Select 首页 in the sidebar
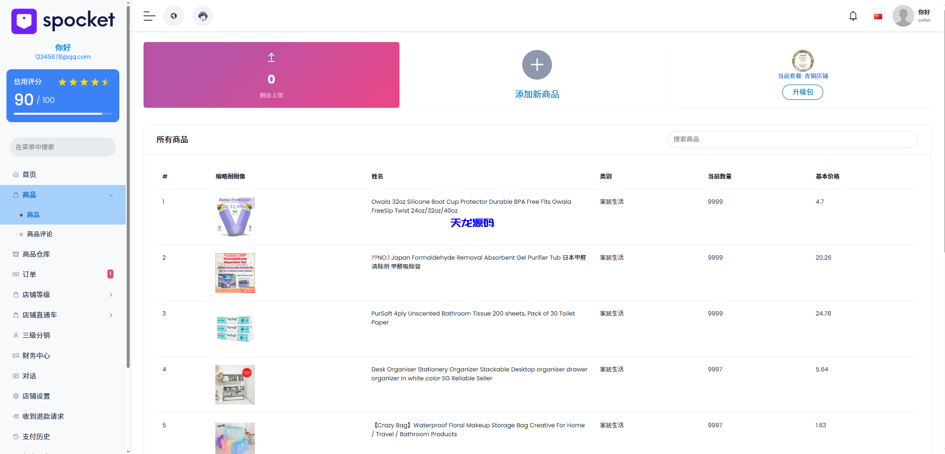The height and width of the screenshot is (454, 945). pyautogui.click(x=28, y=174)
